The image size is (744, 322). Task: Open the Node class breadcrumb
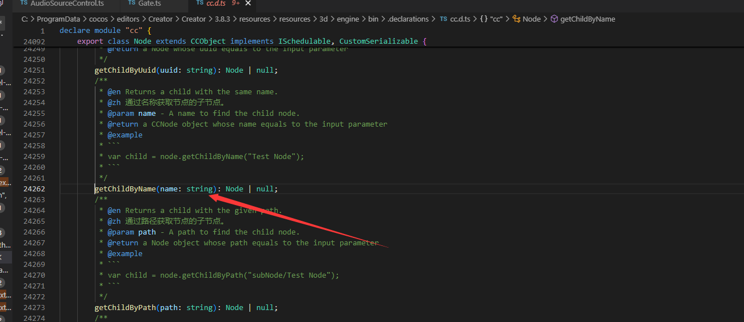pos(532,19)
